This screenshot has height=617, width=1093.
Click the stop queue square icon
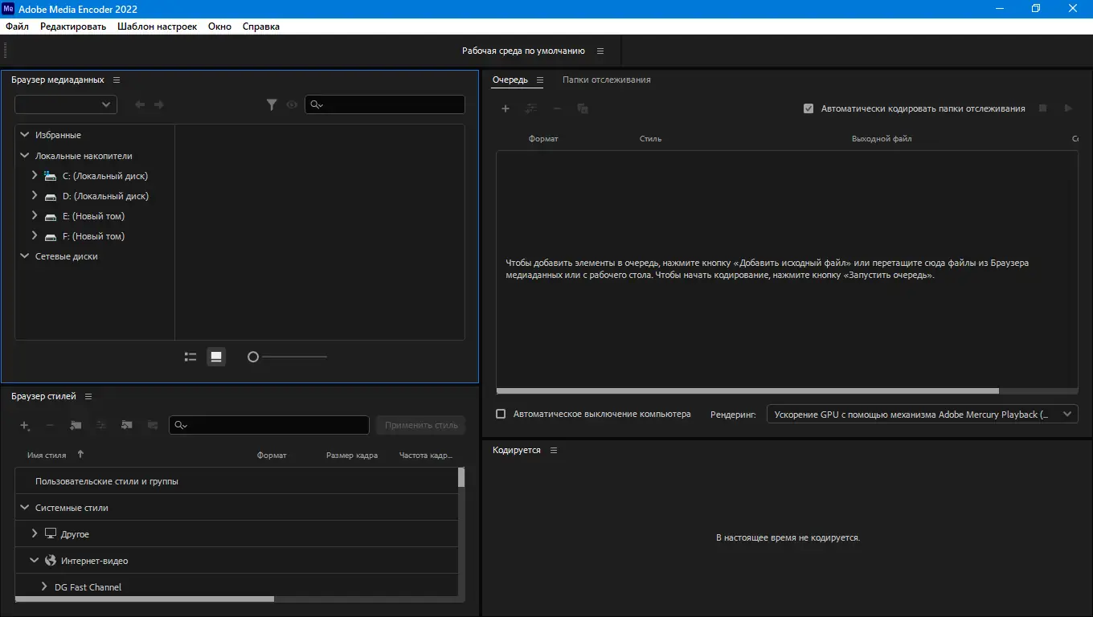1042,108
